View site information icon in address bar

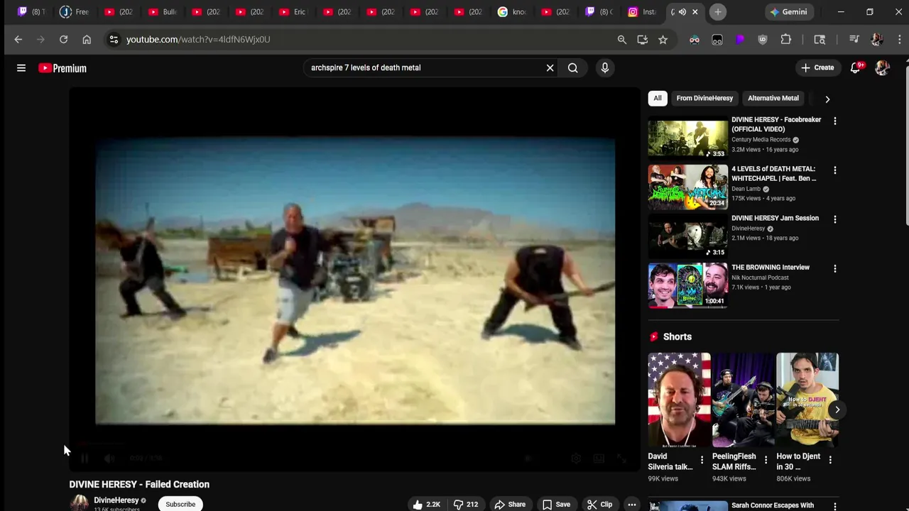pyautogui.click(x=114, y=40)
